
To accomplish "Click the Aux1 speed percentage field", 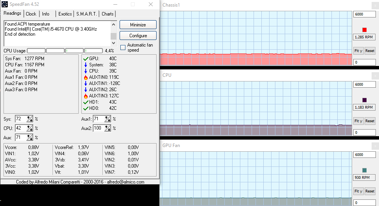I will tap(99, 119).
